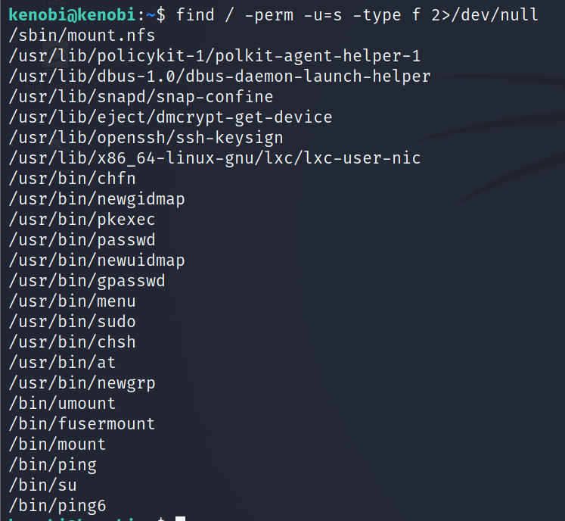Click the terminal cursor block at bottom
Viewport: 565px width, 521px height.
(180, 519)
